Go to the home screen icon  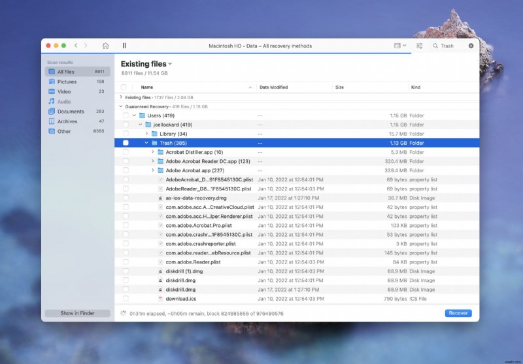pos(105,46)
